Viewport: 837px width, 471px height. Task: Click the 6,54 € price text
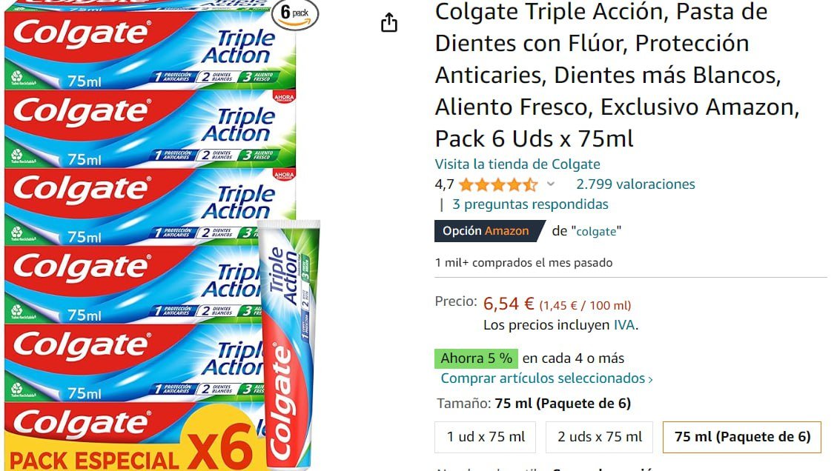pyautogui.click(x=508, y=304)
